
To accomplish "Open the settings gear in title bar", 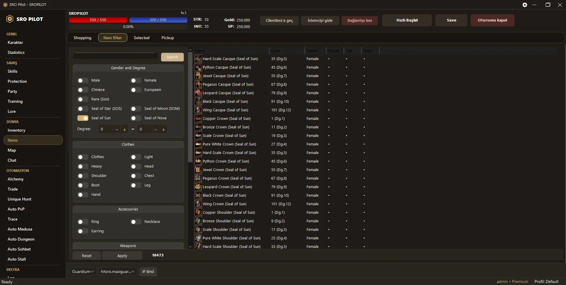I will (x=525, y=5).
